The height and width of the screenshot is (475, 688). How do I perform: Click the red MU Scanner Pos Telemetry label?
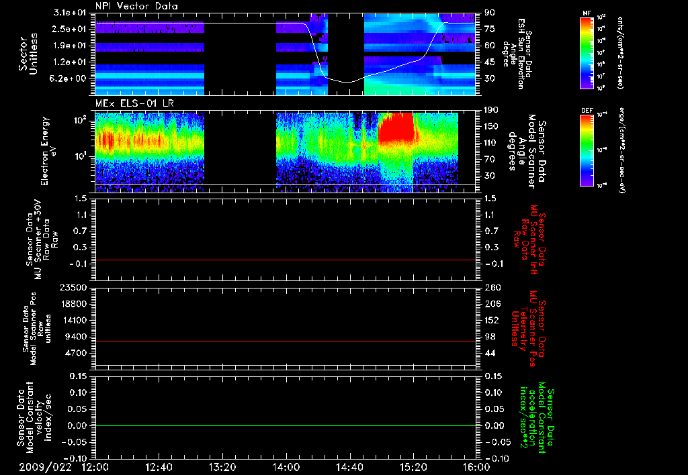coord(528,329)
